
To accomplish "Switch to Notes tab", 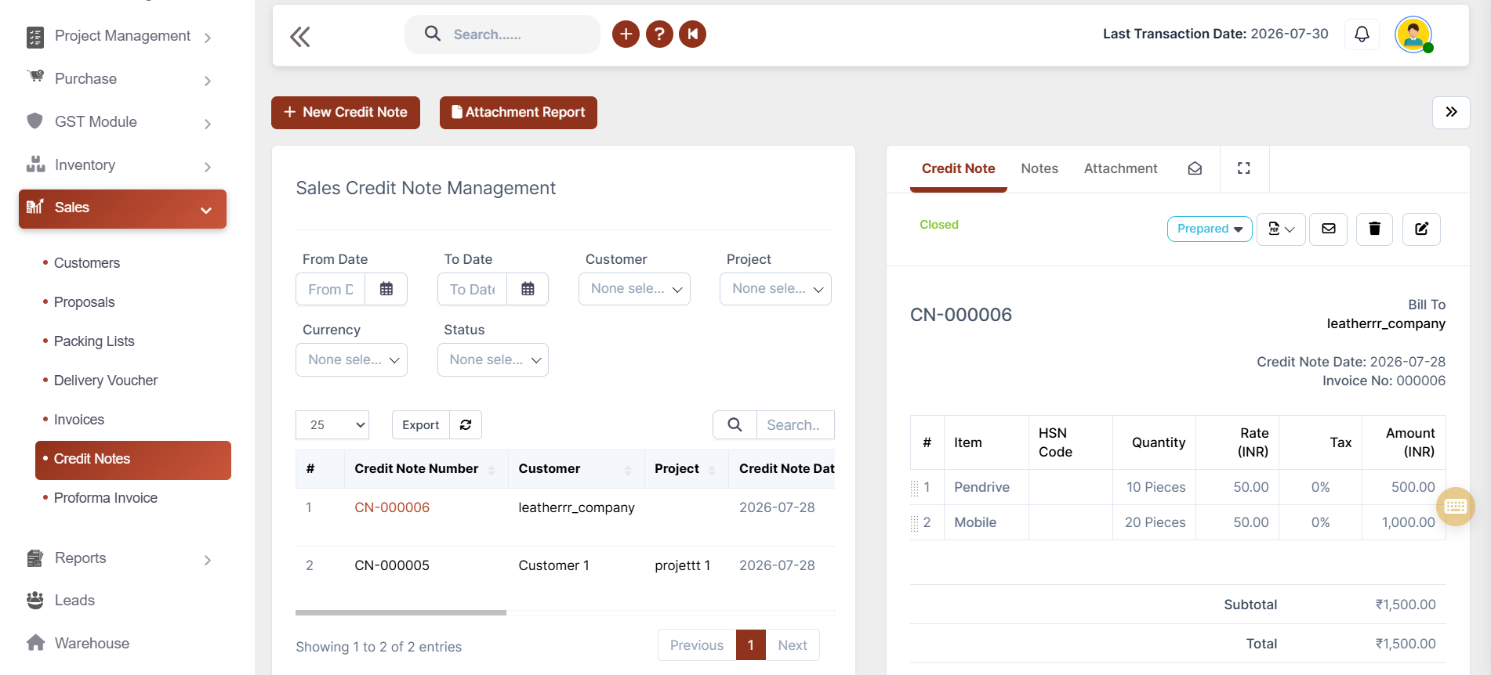I will click(x=1039, y=168).
